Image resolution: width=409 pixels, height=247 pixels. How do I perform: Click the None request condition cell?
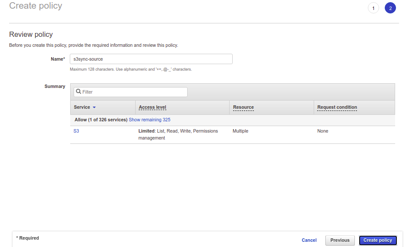click(x=323, y=131)
